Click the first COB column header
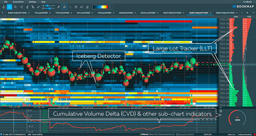The image size is (256, 136). [x=235, y=17]
